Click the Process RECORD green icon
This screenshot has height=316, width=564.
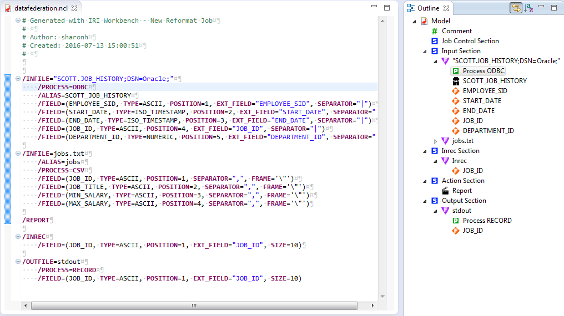pos(456,221)
